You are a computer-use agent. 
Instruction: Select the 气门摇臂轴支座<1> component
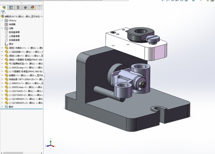pyautogui.click(x=24, y=63)
